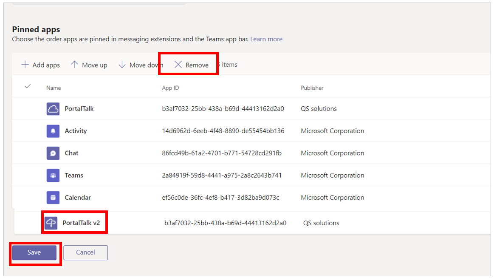Click QS solutions publisher in PortalTalk row

click(319, 109)
